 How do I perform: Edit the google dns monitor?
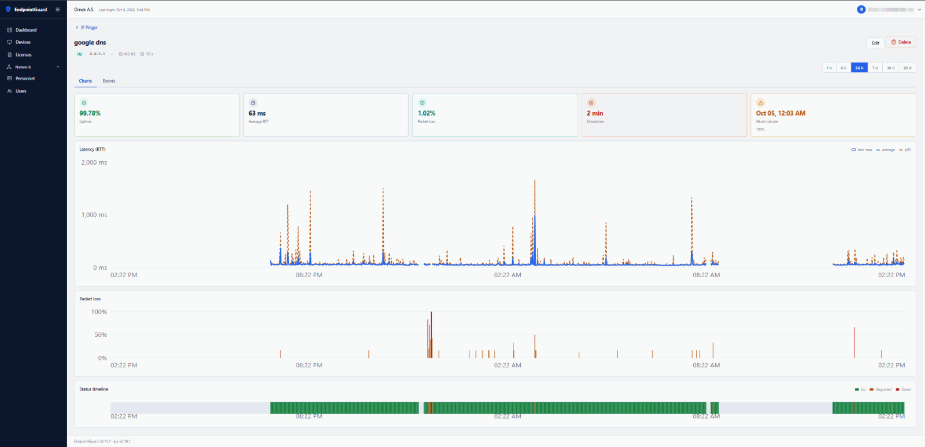click(875, 43)
